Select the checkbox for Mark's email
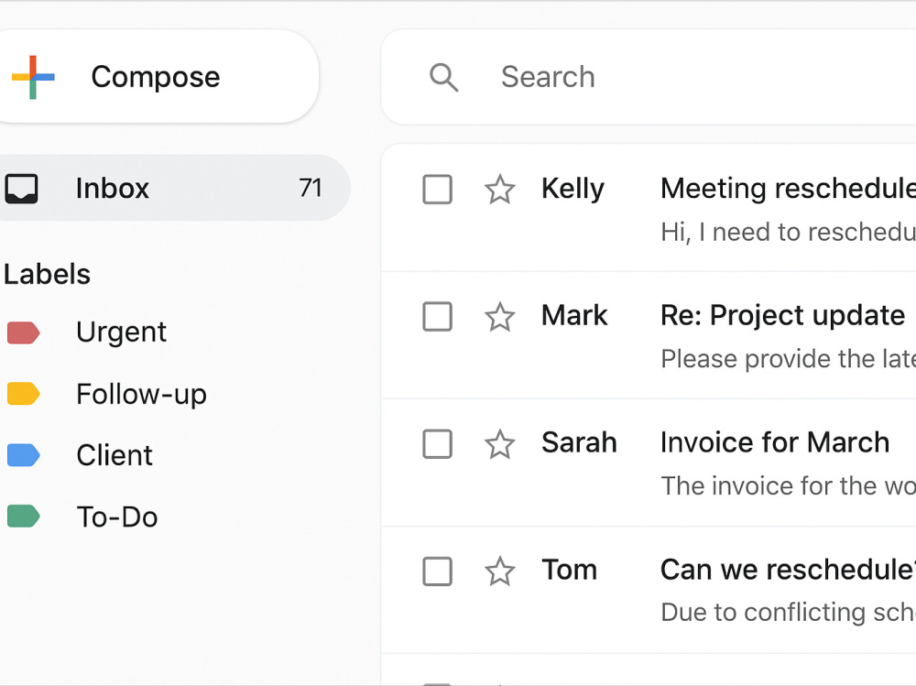 (438, 317)
